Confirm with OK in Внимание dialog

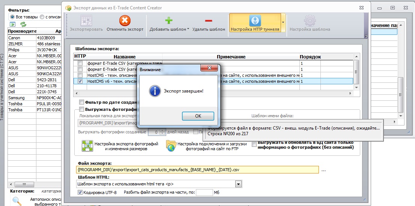point(198,116)
